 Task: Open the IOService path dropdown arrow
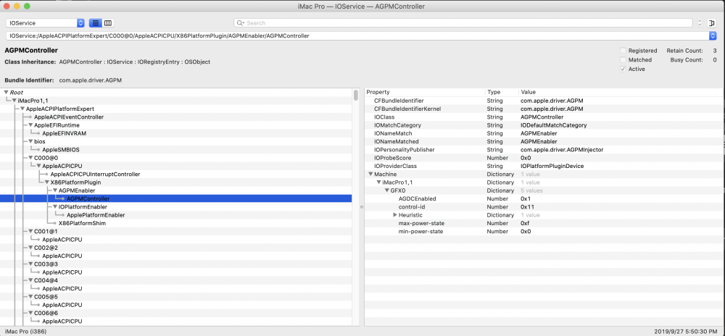pyautogui.click(x=712, y=35)
